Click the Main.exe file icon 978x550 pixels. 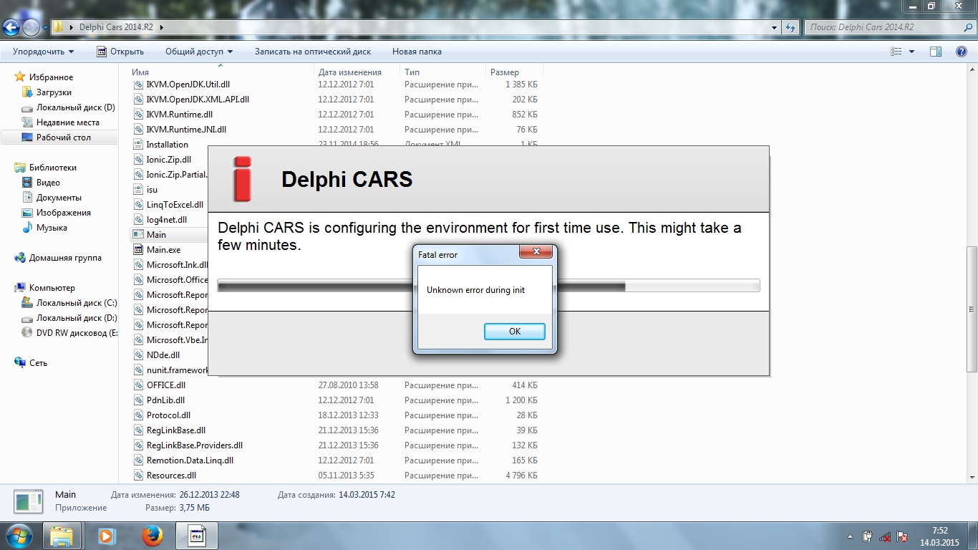139,250
